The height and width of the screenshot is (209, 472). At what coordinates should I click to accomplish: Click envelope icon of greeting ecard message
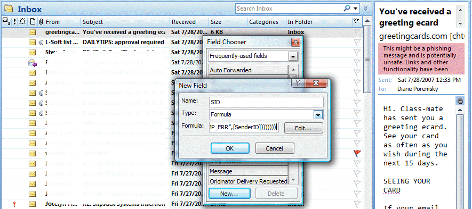[32, 32]
